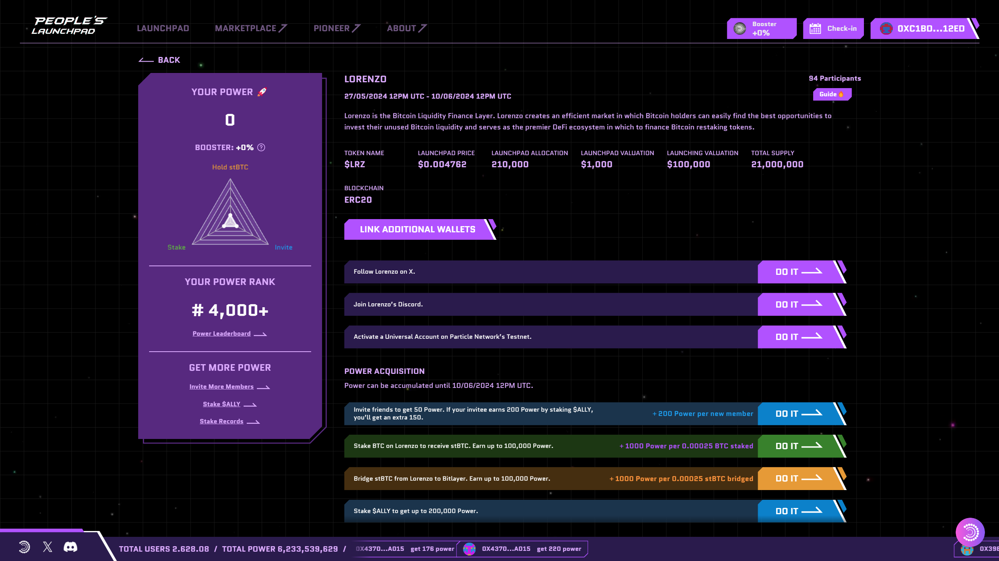Image resolution: width=999 pixels, height=561 pixels.
Task: Click the Check-in calendar icon
Action: point(815,28)
